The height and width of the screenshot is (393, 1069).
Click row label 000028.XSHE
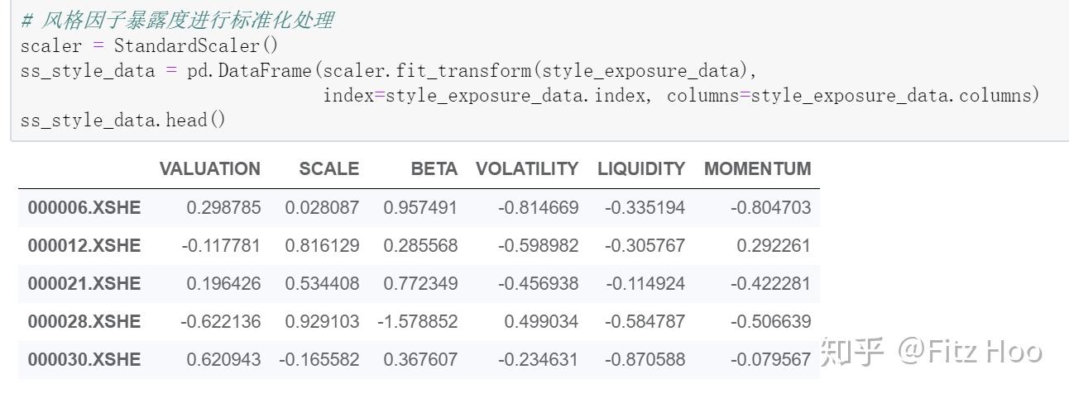pyautogui.click(x=84, y=322)
